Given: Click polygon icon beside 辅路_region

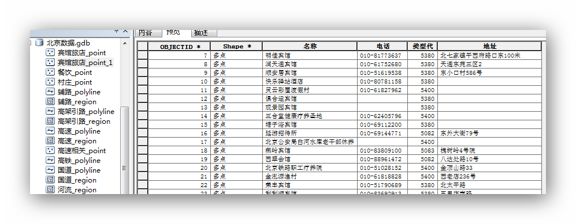Looking at the screenshot, I should click(x=50, y=102).
